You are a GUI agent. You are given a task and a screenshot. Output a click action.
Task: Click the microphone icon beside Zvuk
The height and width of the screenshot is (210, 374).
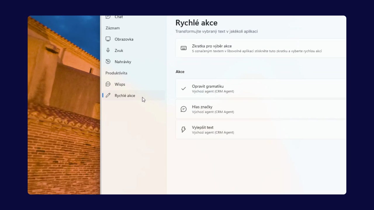[108, 50]
